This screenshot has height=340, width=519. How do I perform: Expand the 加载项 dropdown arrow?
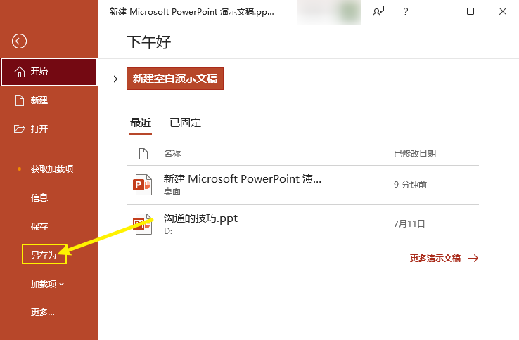pyautogui.click(x=62, y=284)
